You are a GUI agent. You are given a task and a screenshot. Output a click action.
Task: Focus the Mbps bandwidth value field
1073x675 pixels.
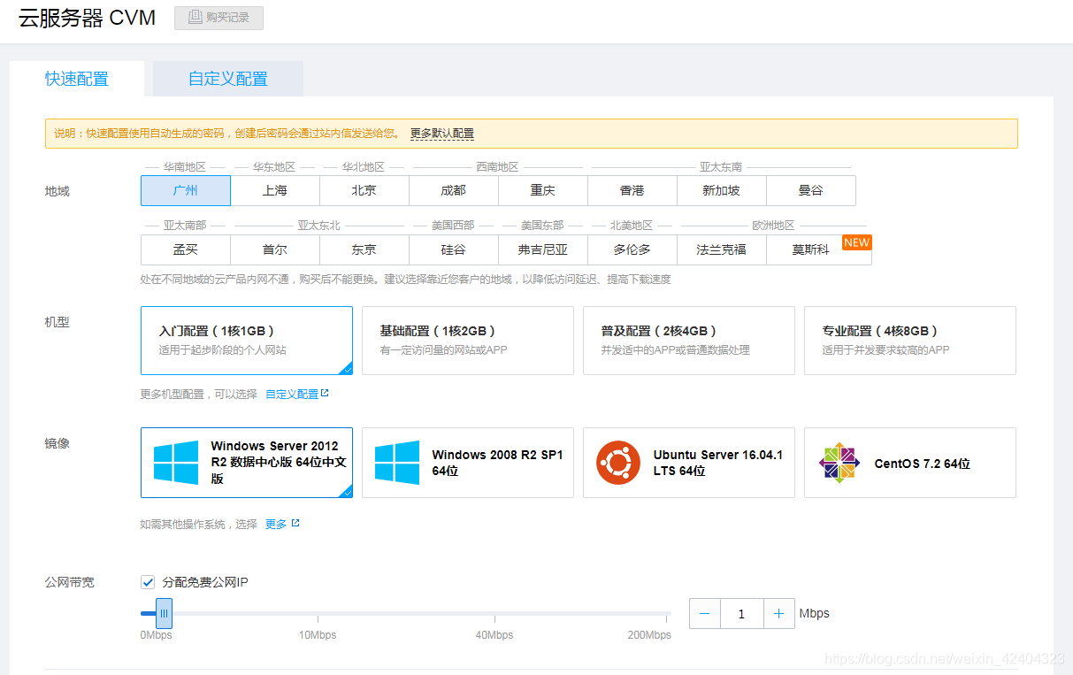(741, 614)
